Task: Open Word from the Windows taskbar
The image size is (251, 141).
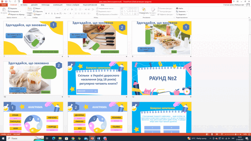Action: 99,138
